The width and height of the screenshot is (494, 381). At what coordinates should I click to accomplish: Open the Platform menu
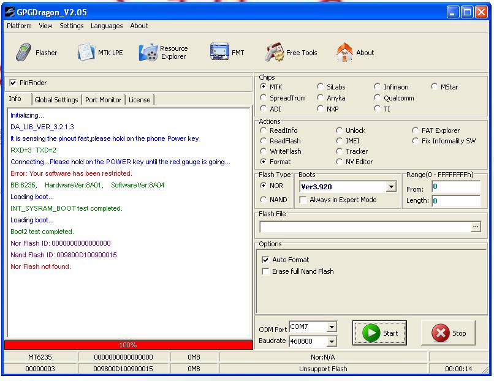pos(19,26)
